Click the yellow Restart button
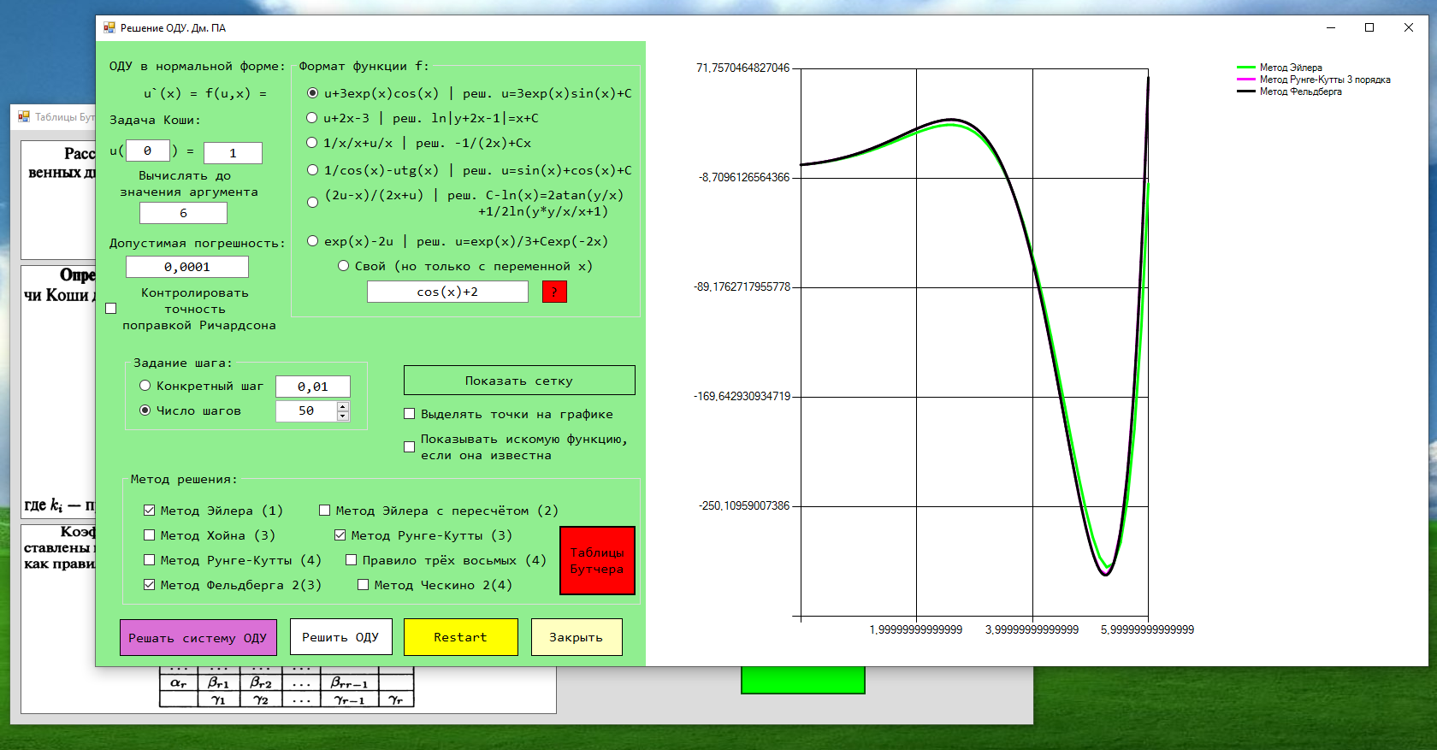This screenshot has width=1437, height=750. (x=461, y=637)
